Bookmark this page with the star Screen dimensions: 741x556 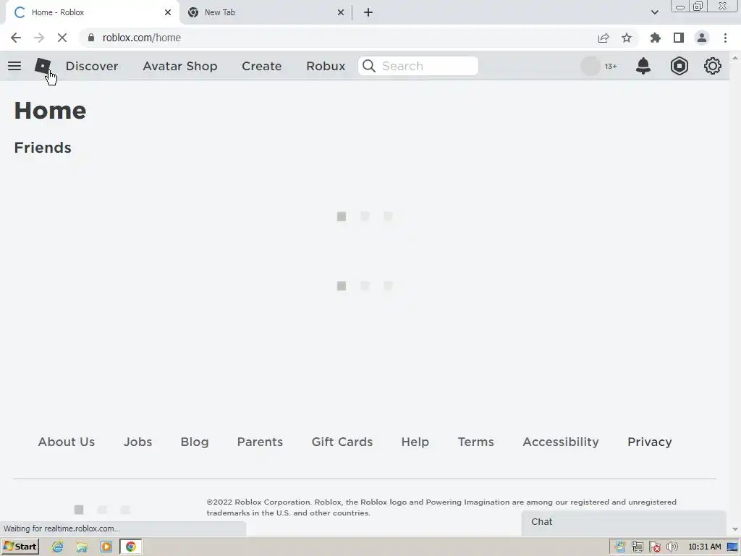[627, 38]
